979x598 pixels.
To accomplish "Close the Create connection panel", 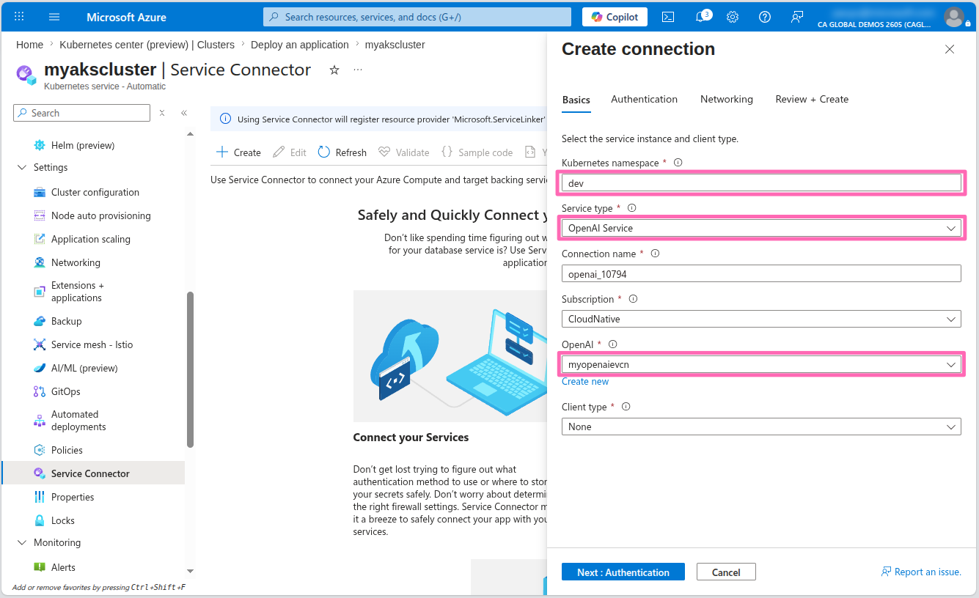I will [950, 49].
